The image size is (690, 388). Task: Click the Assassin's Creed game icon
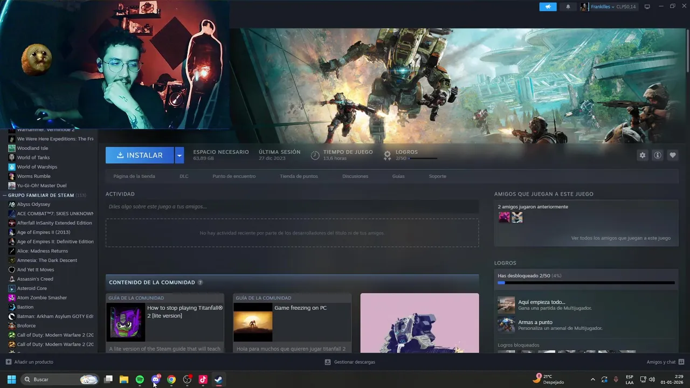coord(12,279)
